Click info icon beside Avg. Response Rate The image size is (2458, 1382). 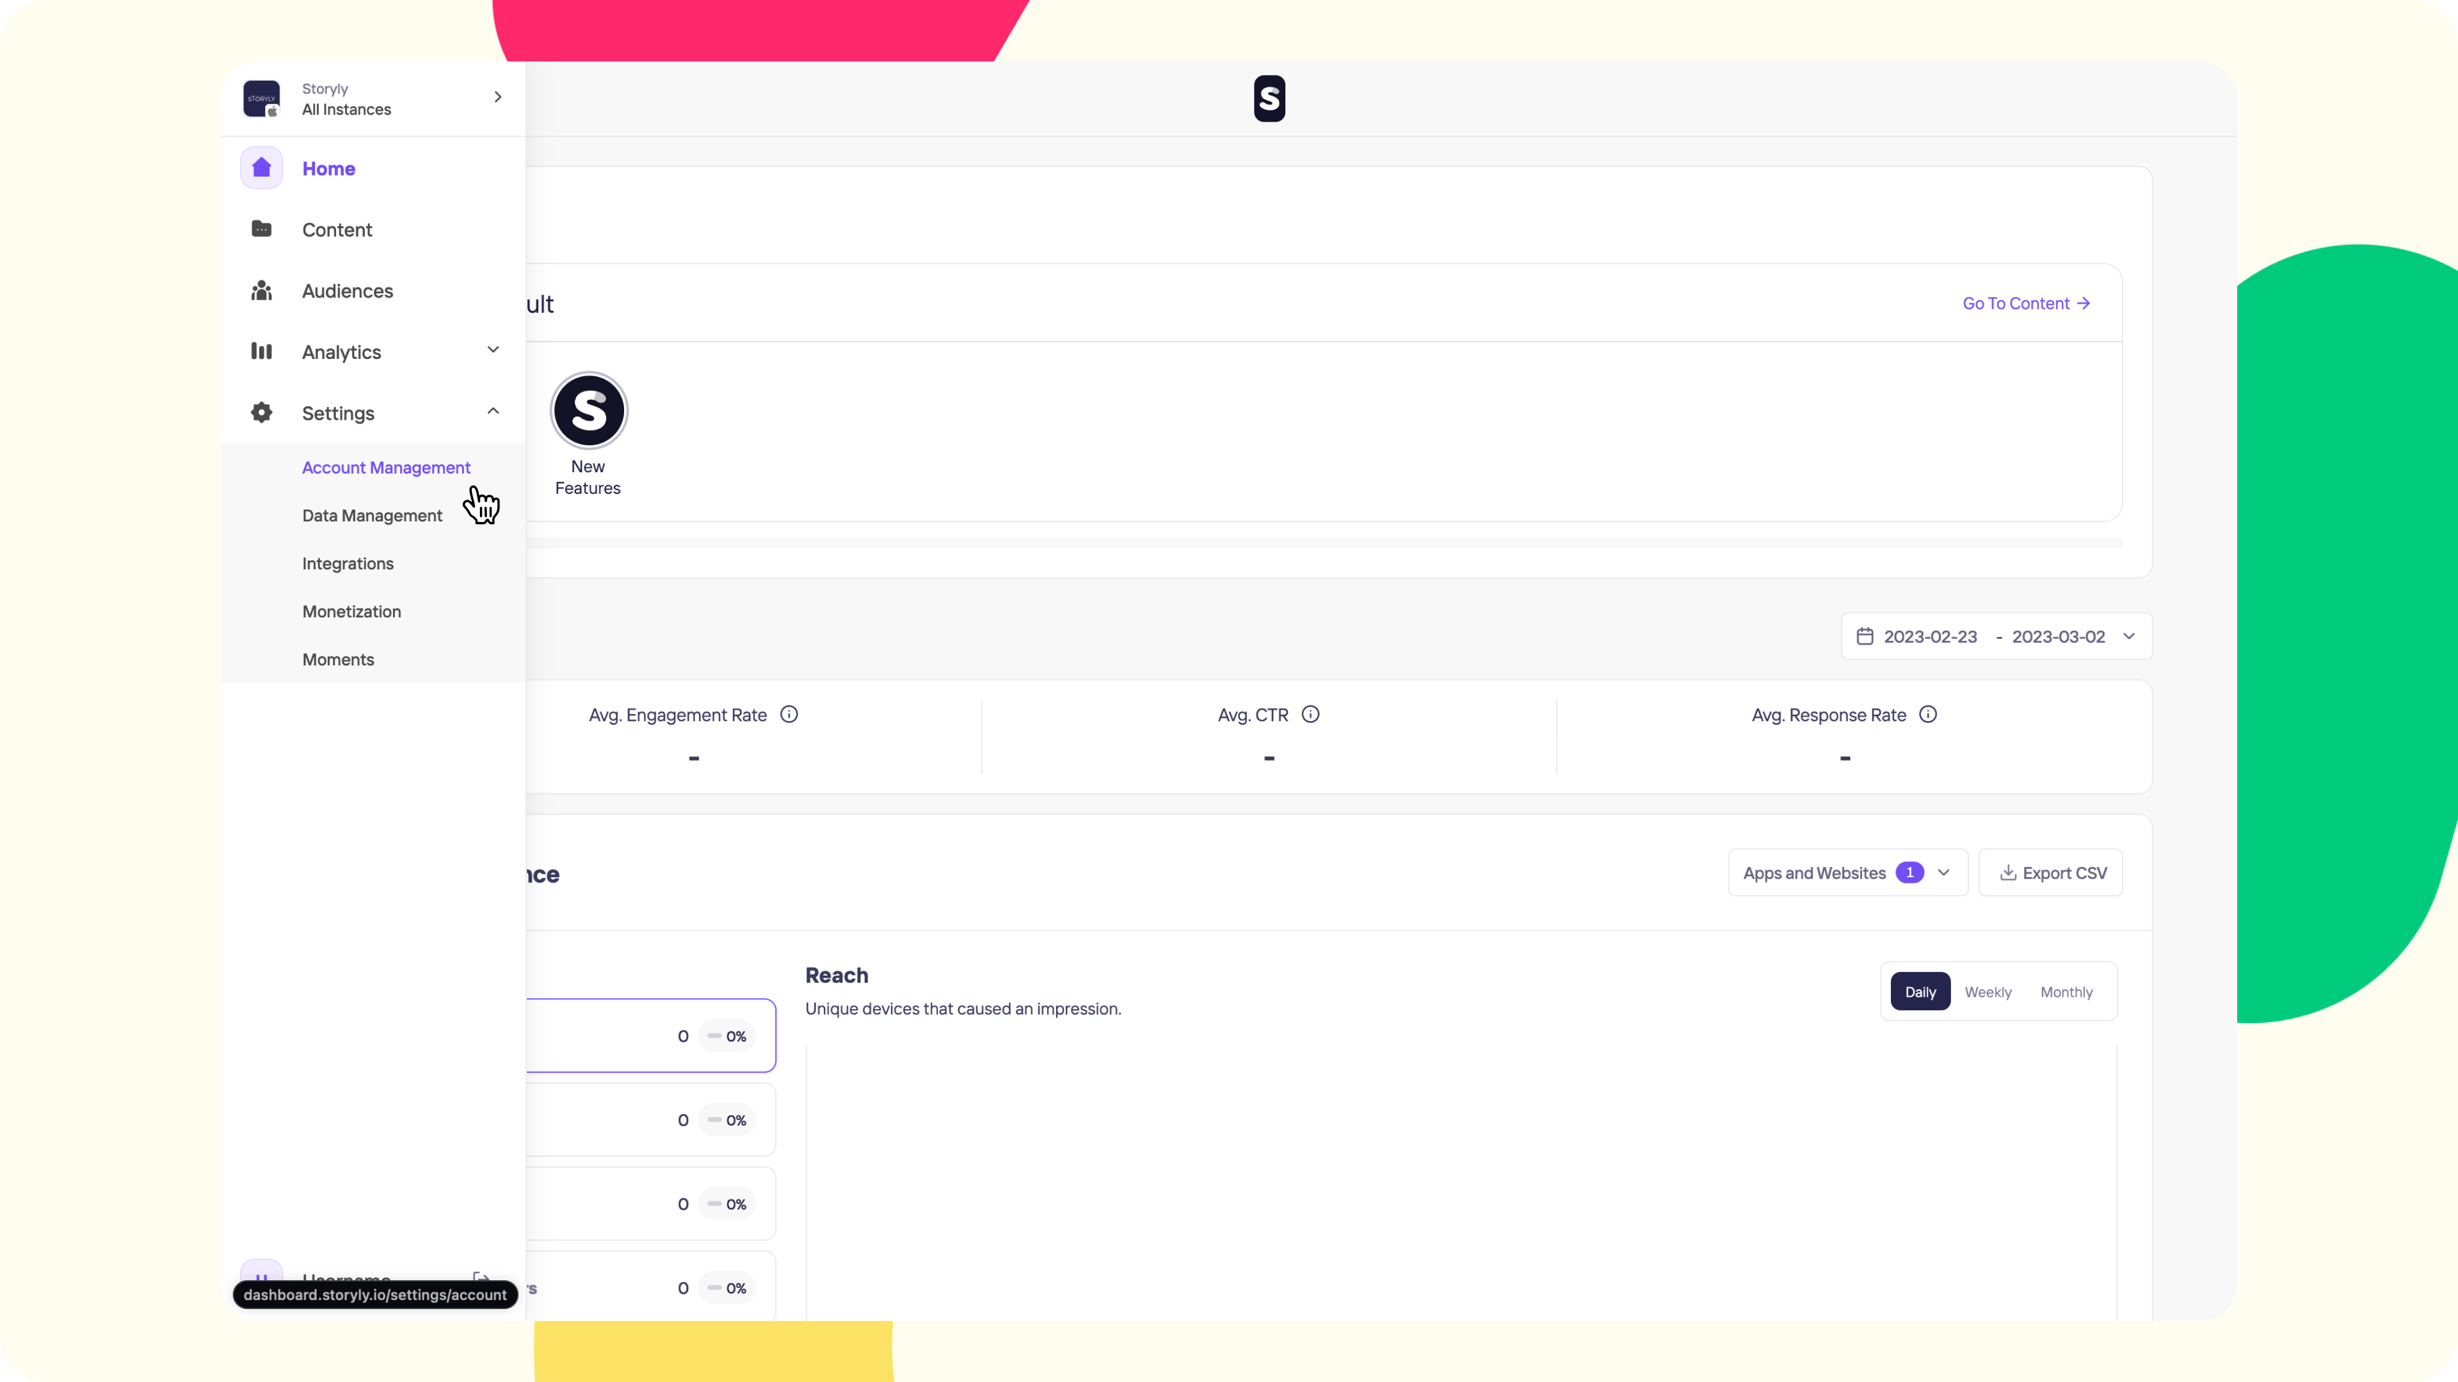point(1927,715)
